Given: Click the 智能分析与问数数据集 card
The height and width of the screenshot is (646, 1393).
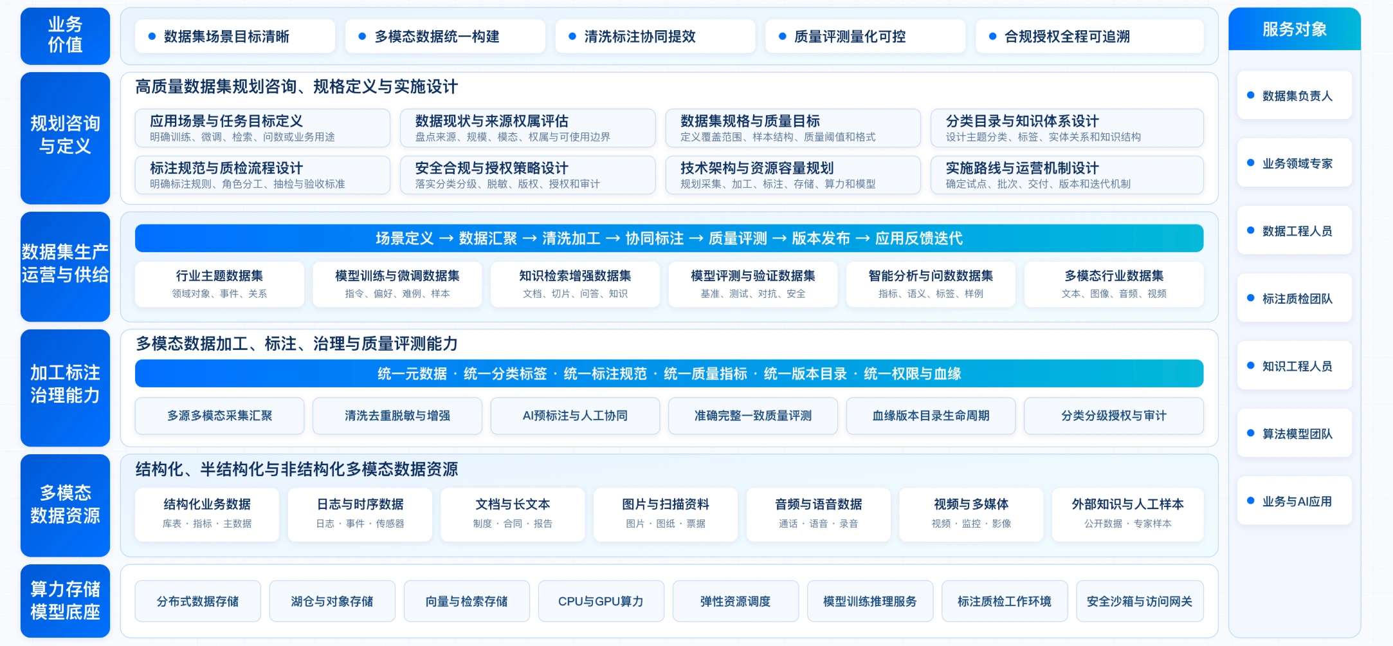Looking at the screenshot, I should (931, 284).
